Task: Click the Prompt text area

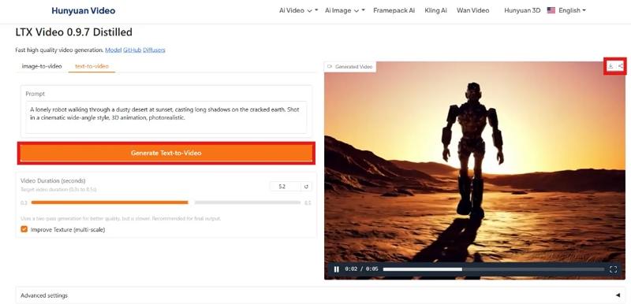Action: [166, 117]
